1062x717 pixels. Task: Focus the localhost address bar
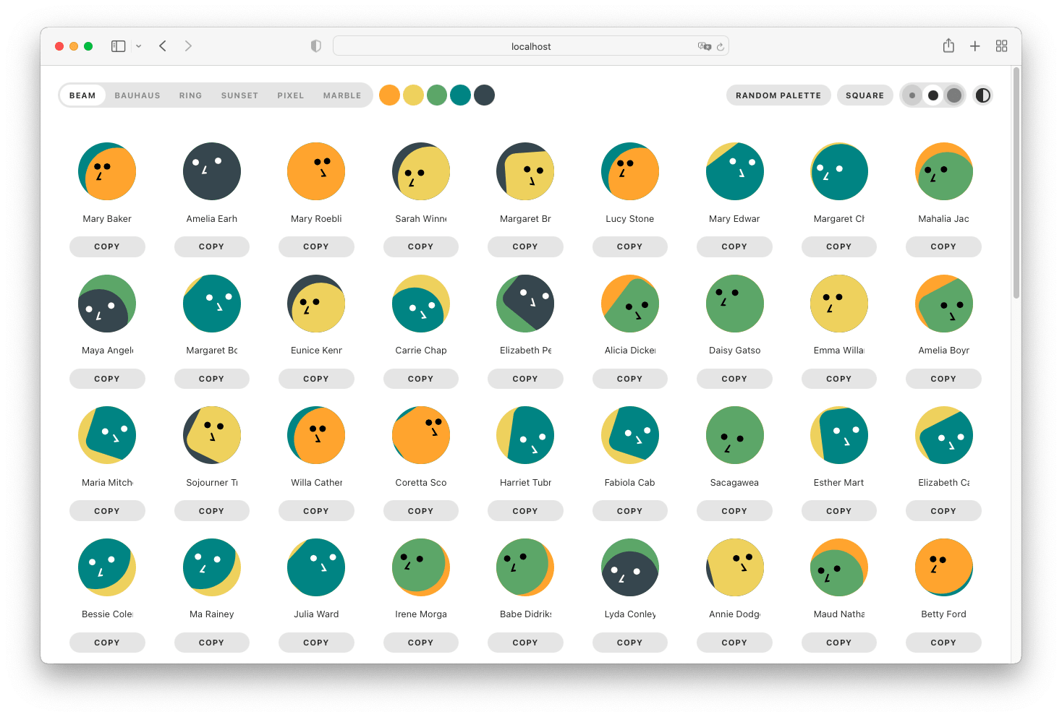531,46
